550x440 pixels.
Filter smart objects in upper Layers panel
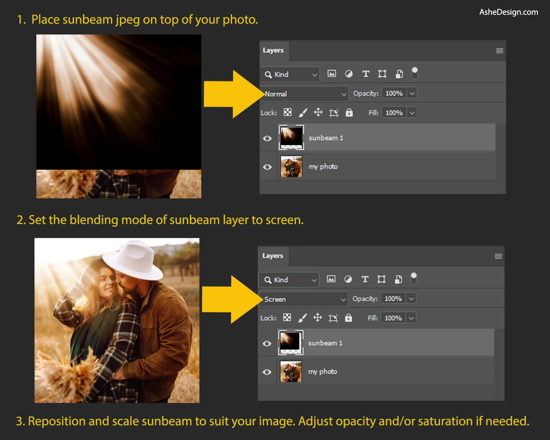click(x=399, y=74)
